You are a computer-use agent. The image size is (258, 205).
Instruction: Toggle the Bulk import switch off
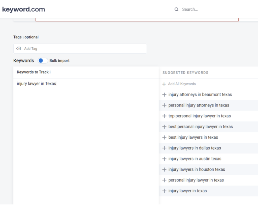[x=43, y=61]
